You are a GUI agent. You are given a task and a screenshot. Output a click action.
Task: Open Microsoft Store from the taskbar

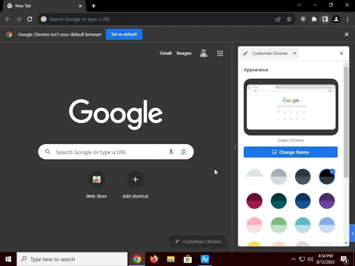click(x=188, y=259)
